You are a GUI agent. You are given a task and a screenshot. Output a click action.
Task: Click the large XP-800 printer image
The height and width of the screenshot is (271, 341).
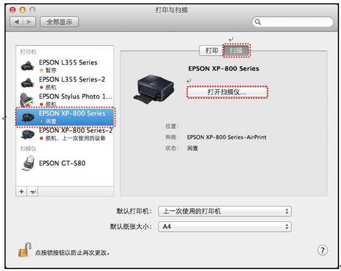[x=154, y=89]
